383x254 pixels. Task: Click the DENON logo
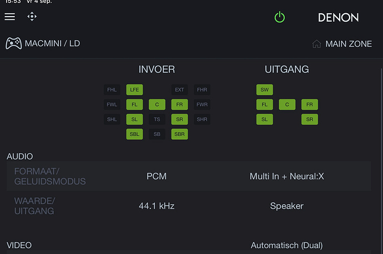tap(338, 18)
